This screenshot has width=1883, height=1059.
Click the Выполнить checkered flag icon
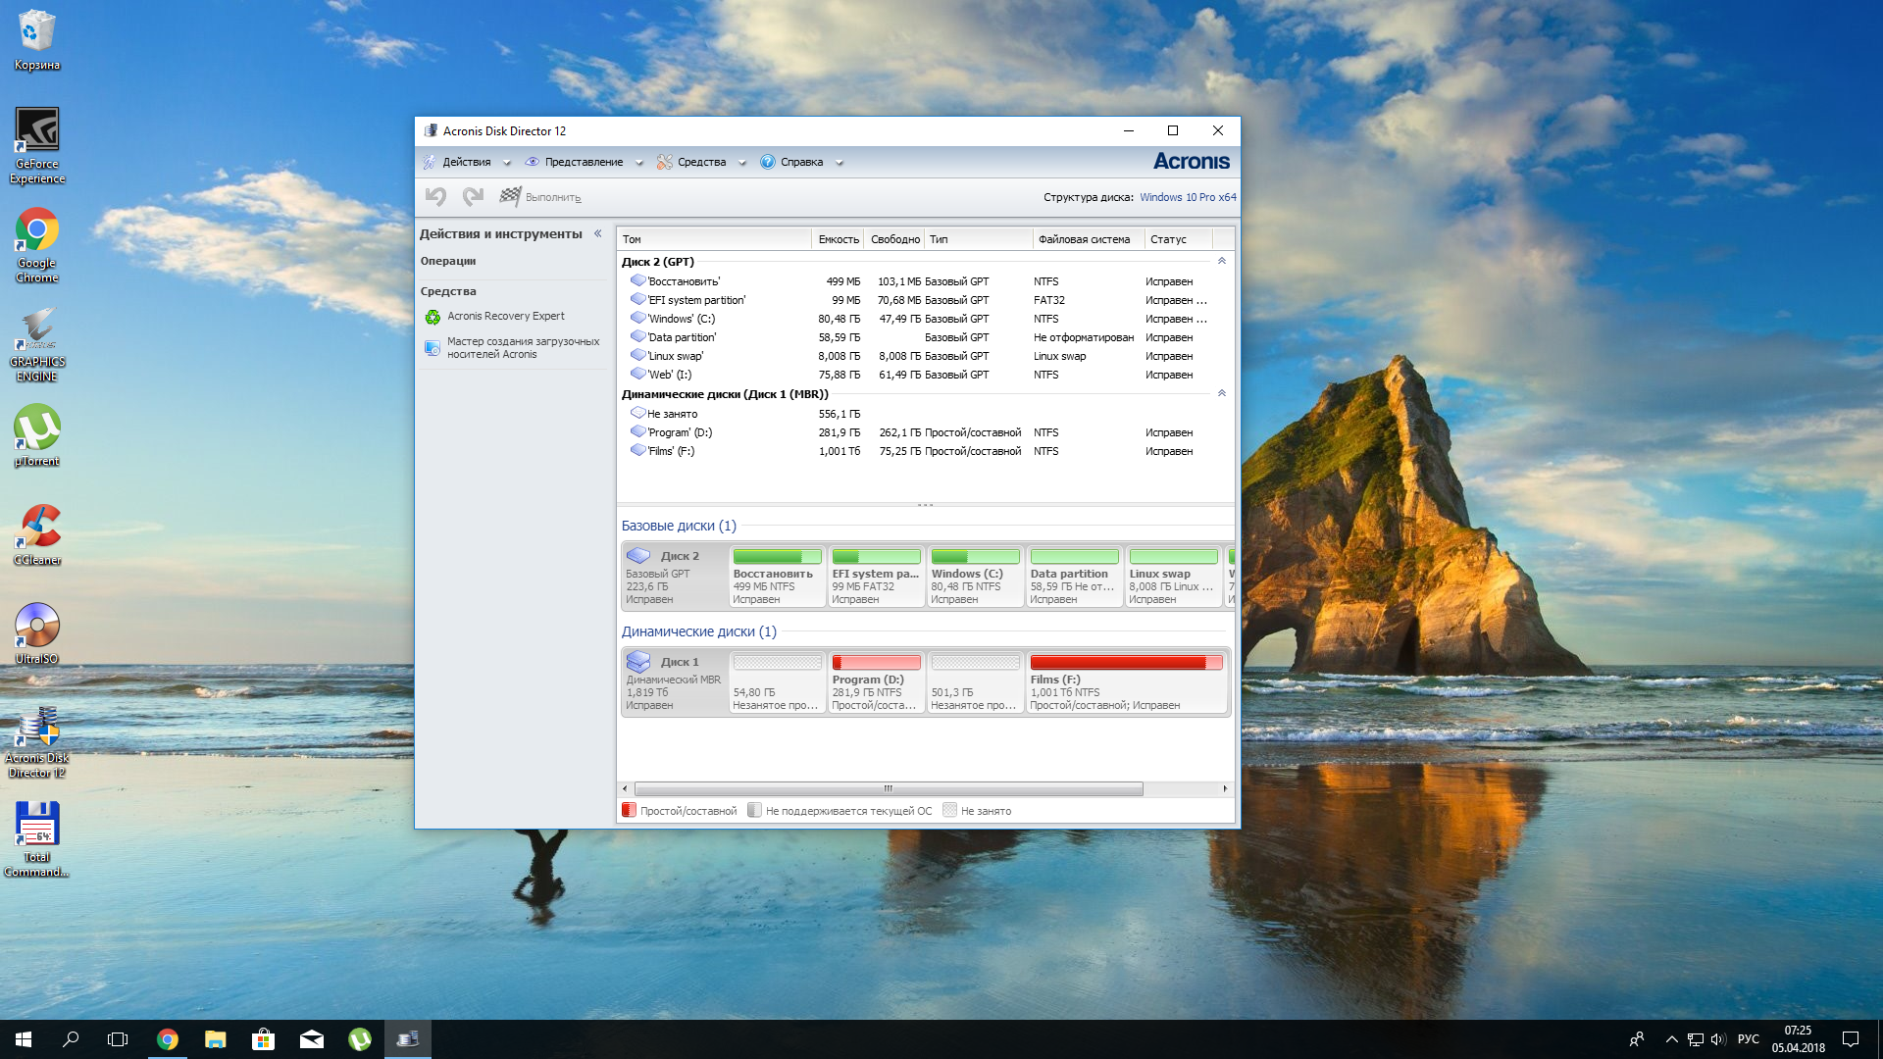tap(510, 197)
